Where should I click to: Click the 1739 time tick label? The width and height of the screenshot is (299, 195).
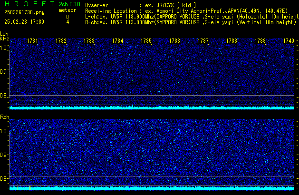pos(260,41)
